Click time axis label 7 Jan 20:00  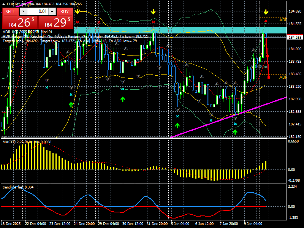(x=229, y=223)
